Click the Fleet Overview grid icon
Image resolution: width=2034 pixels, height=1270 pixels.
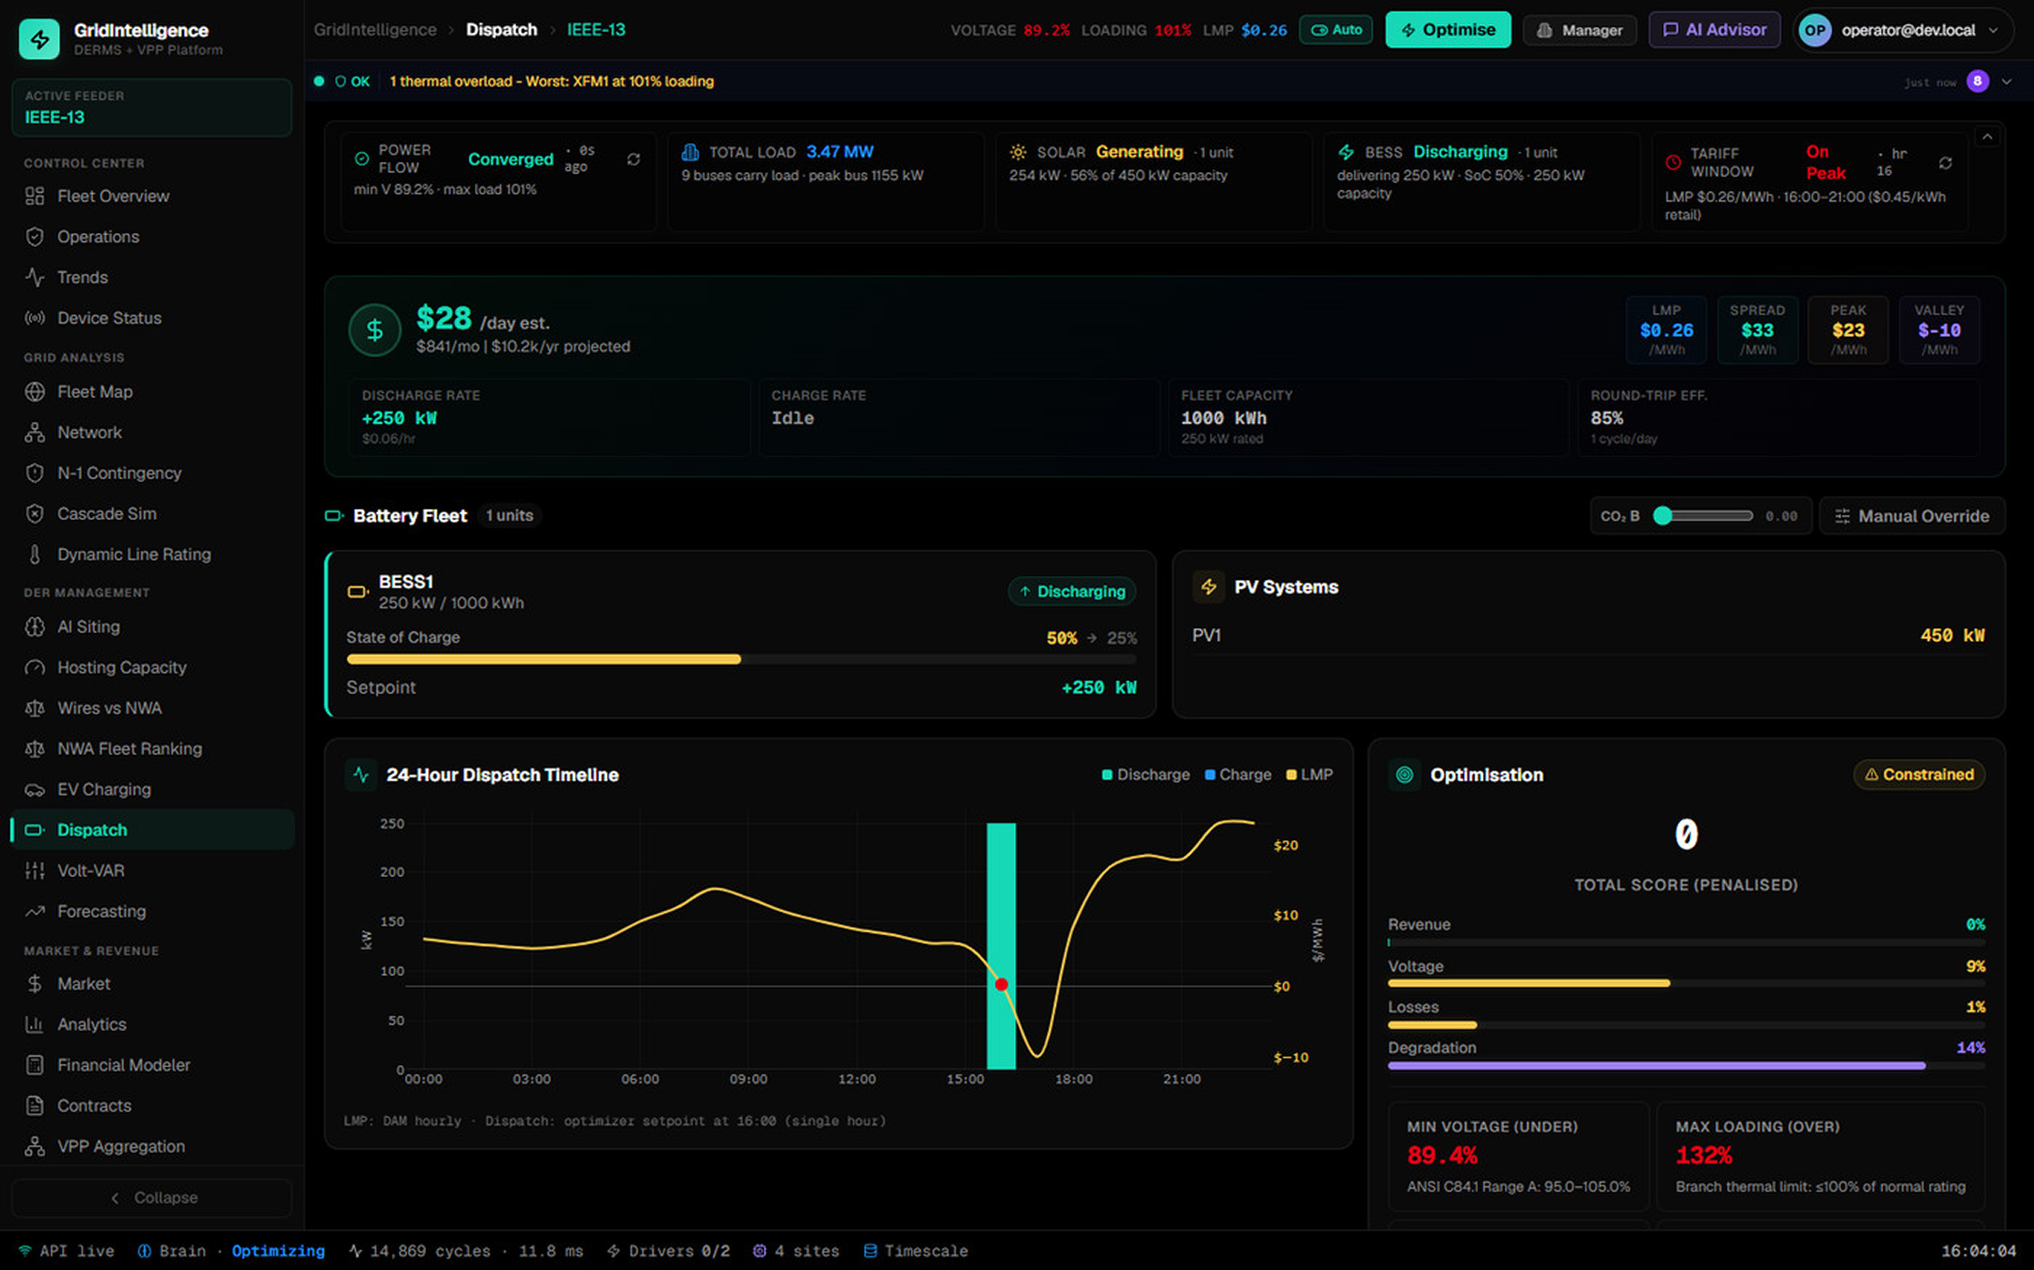(35, 197)
